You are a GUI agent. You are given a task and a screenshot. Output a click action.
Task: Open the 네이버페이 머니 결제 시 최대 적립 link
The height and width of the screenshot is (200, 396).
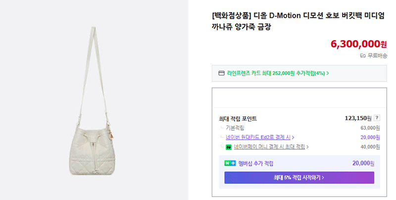click(x=269, y=147)
